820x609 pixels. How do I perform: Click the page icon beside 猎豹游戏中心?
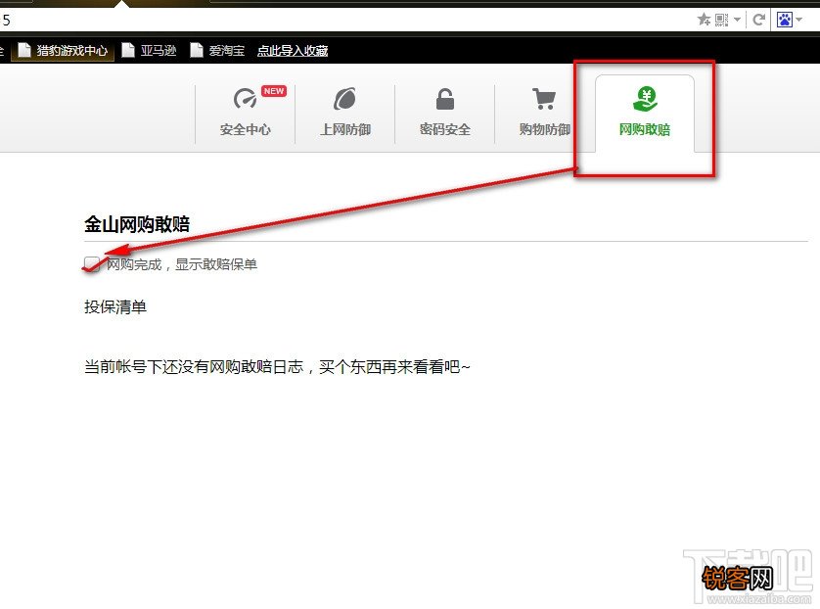pos(24,50)
